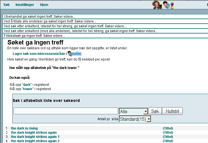Look up 'dark' in the register
The height and width of the screenshot is (143, 208).
coord(27,85)
